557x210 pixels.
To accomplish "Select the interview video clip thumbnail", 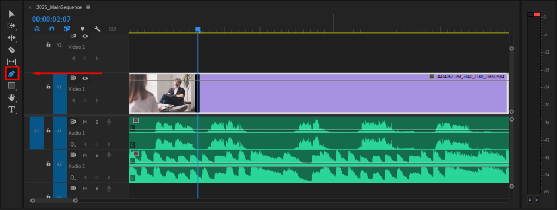I will click(162, 93).
